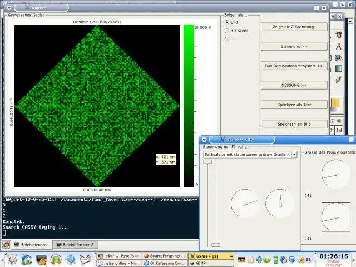Click the top vertical slider handle in Färbung
The height and width of the screenshot is (267, 356).
pos(207,162)
